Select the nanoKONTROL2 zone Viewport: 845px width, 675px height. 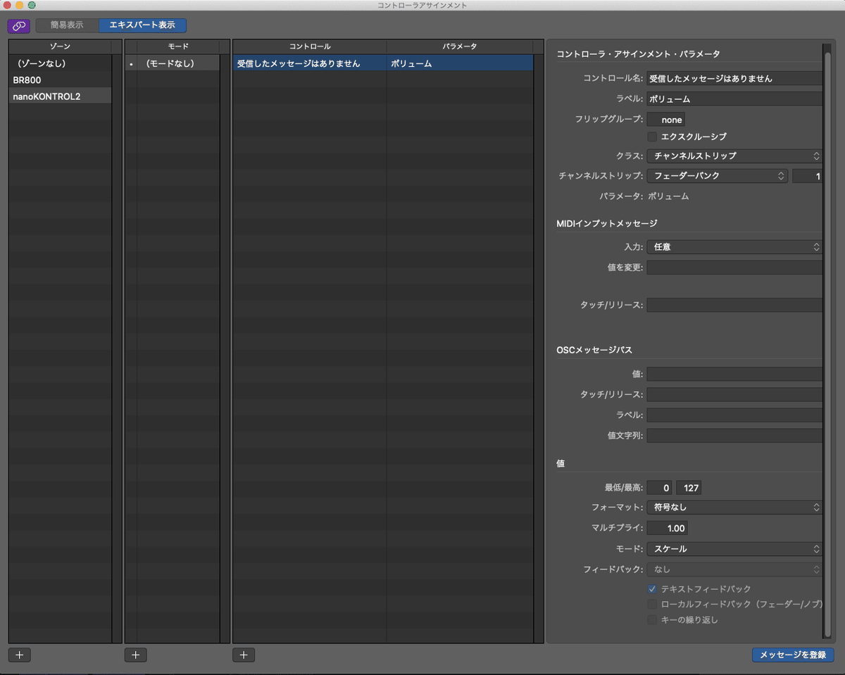click(60, 96)
